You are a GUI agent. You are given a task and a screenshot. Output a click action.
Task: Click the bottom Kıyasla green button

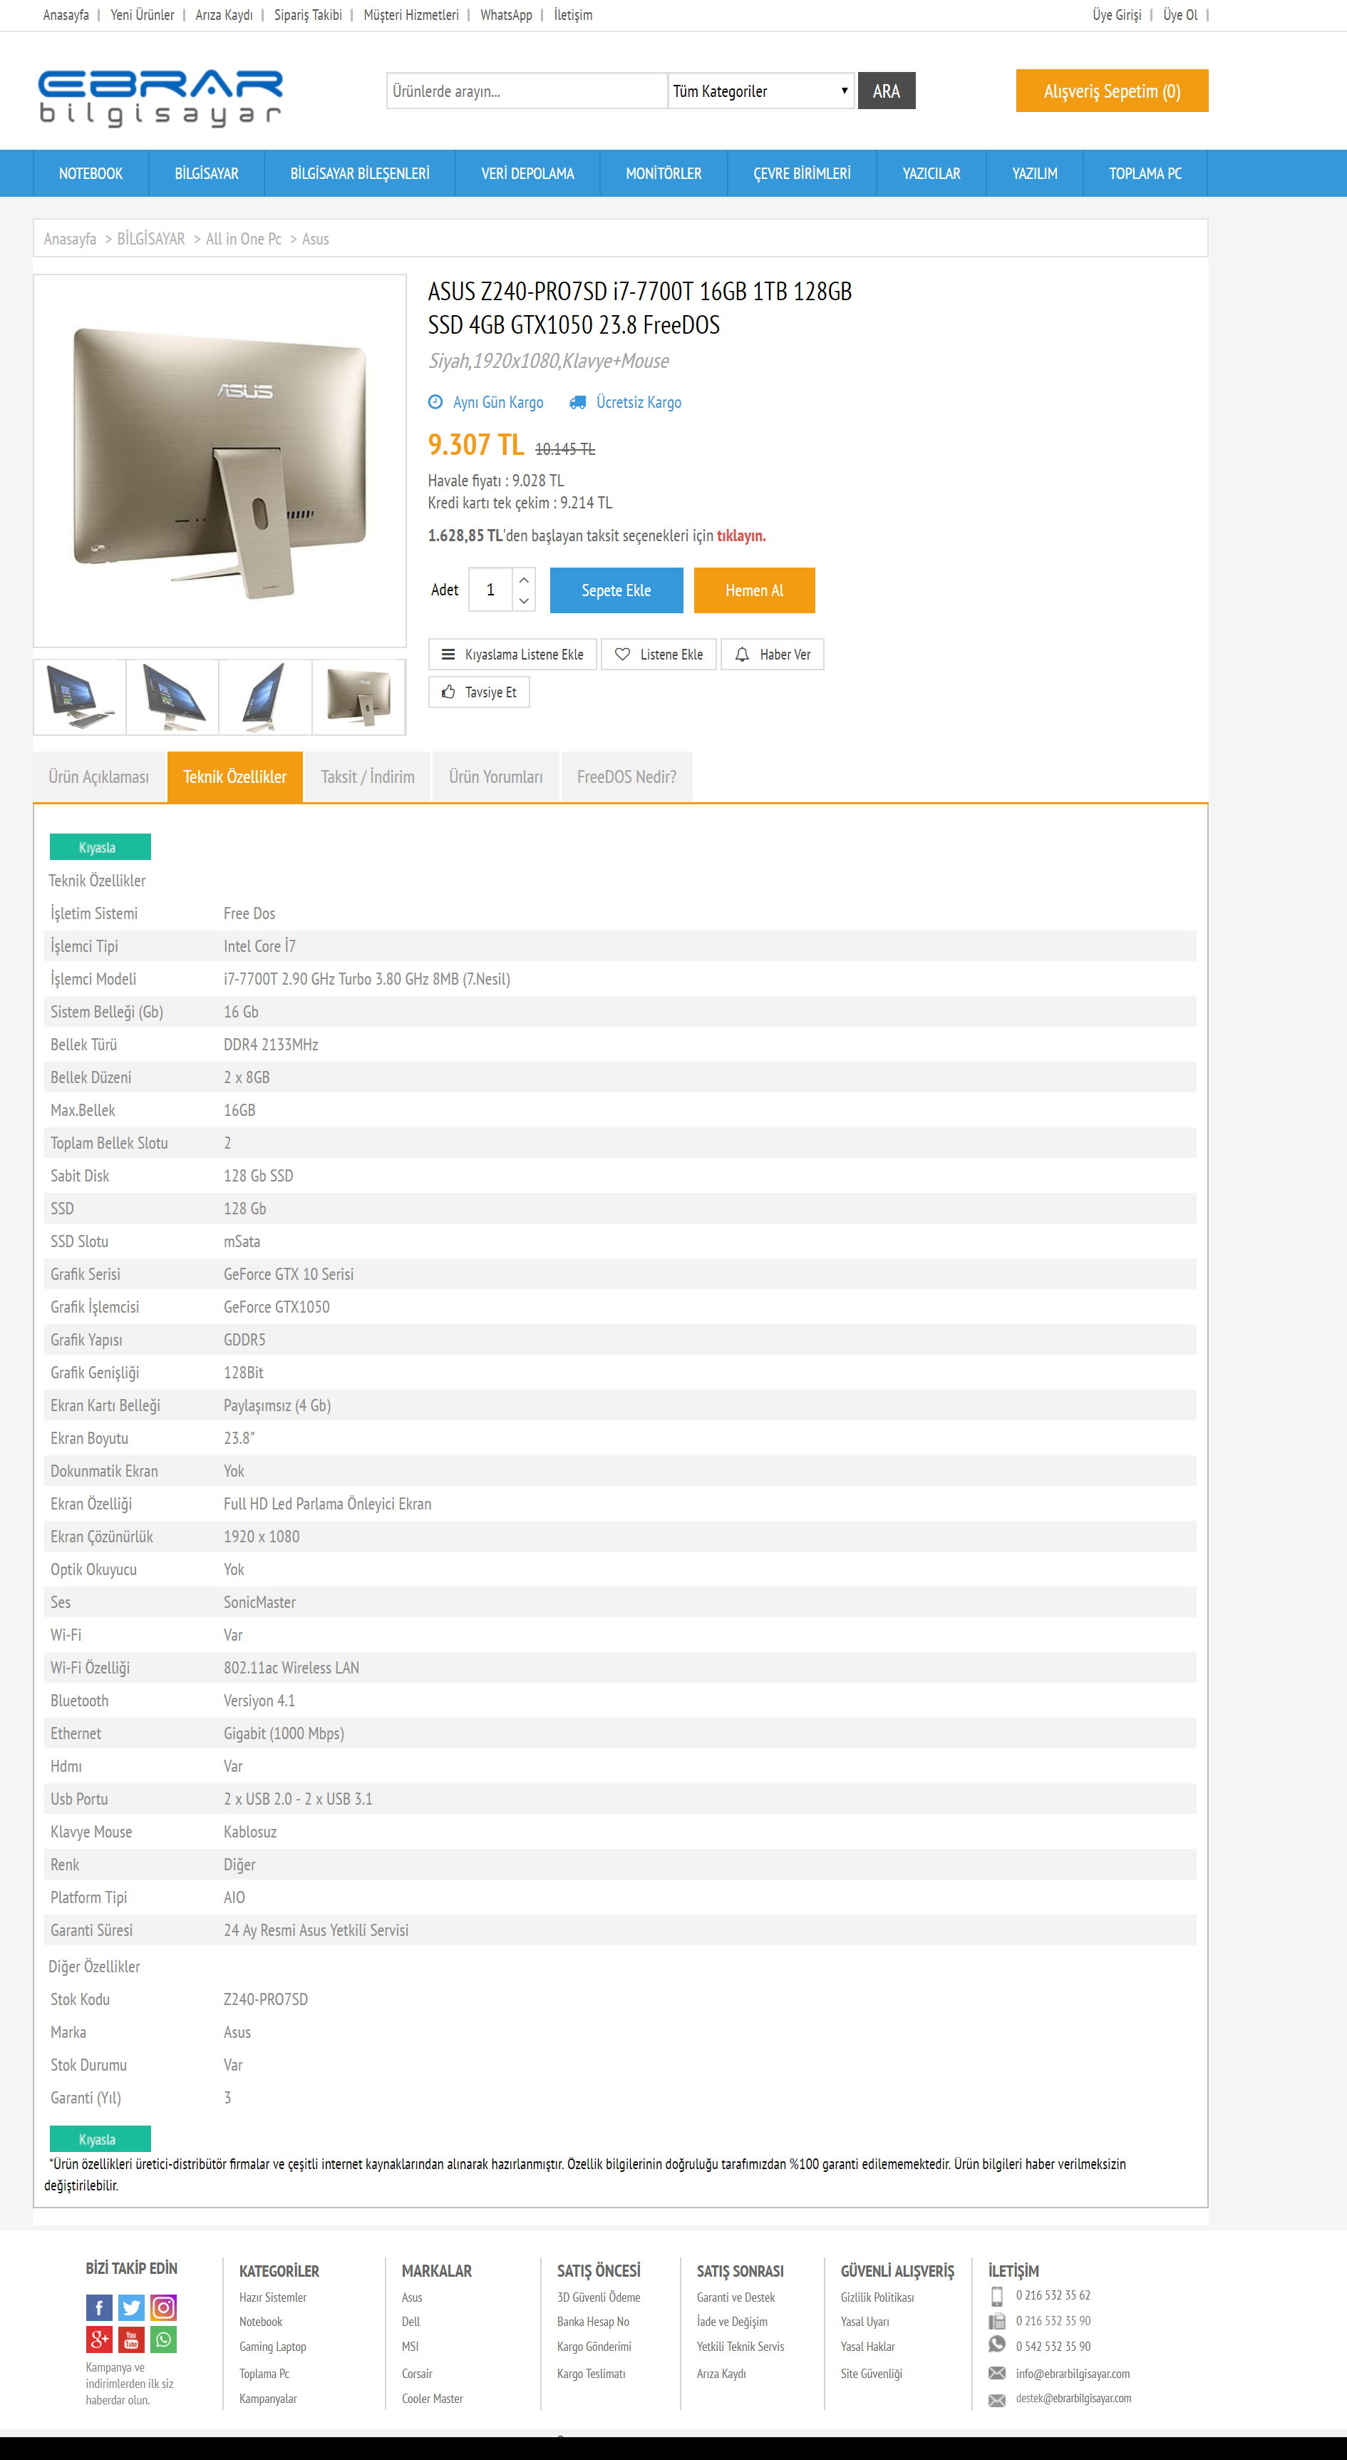point(100,2139)
